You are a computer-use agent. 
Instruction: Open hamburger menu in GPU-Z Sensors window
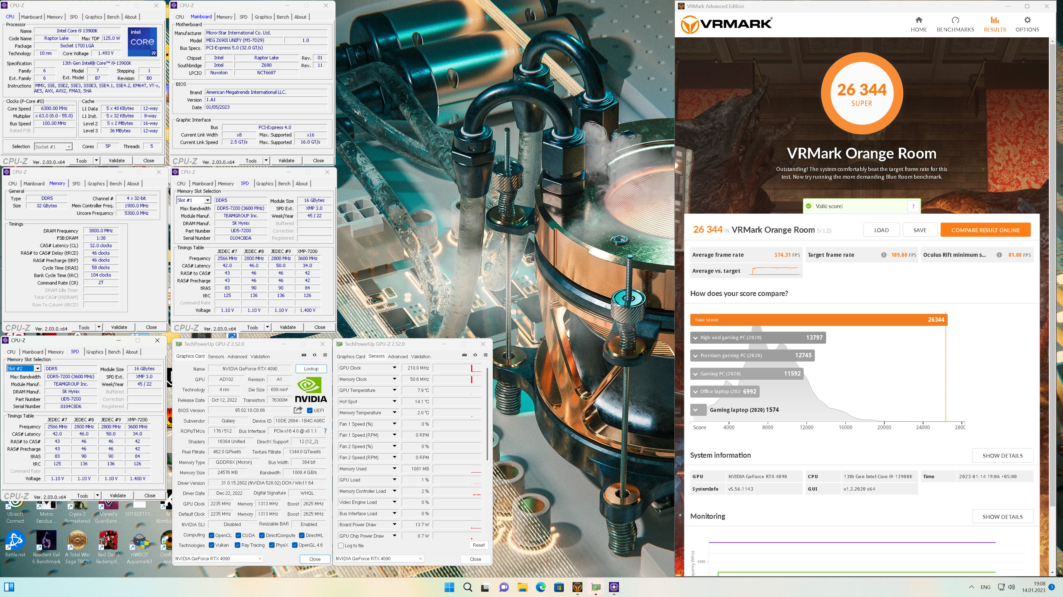point(486,355)
